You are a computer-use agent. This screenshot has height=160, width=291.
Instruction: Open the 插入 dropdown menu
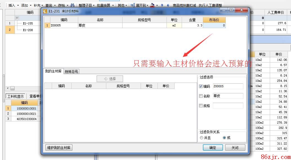(x=13, y=5)
